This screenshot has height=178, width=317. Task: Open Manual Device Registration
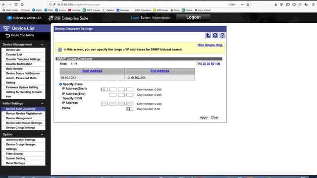click(23, 113)
